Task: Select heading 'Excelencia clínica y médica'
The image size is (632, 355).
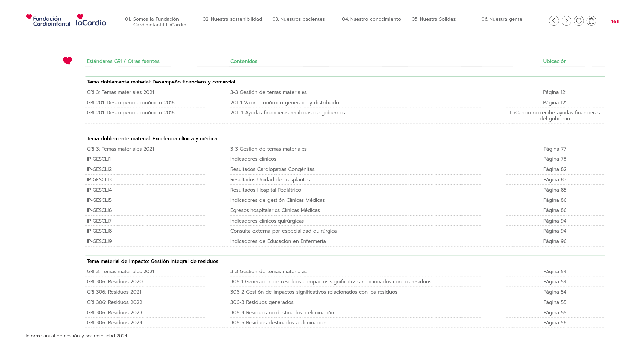Action: pos(185,139)
